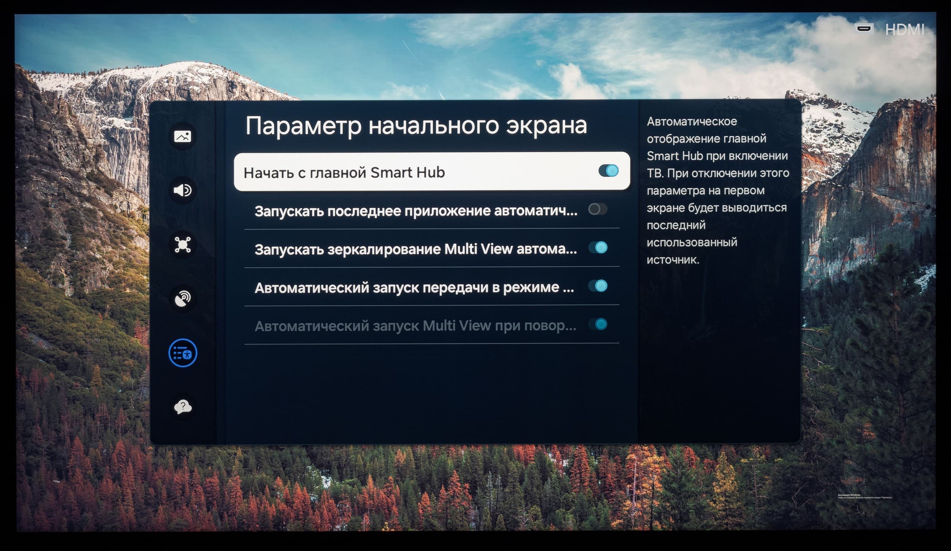951x551 pixels.
Task: Select the Connection hub icon in sidebar
Action: tap(183, 245)
